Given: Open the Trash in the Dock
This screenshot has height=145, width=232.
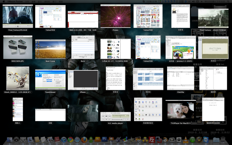Looking at the screenshot, I should 223,140.
